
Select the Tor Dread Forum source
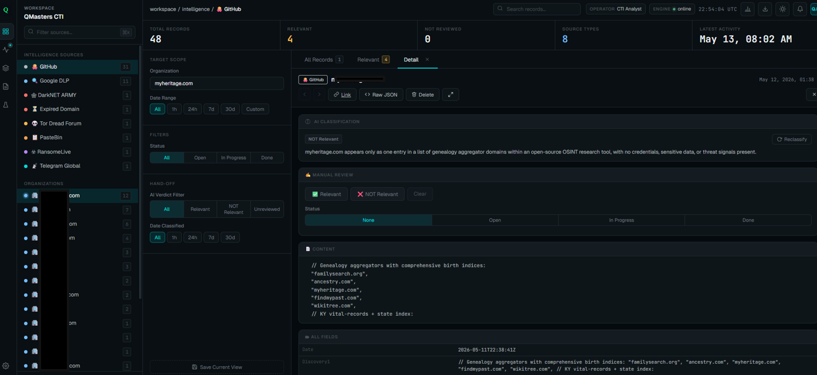point(77,124)
